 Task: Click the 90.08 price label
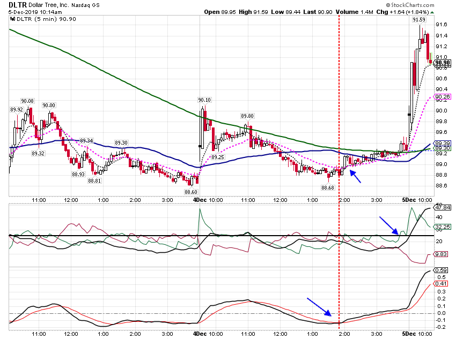click(x=27, y=101)
